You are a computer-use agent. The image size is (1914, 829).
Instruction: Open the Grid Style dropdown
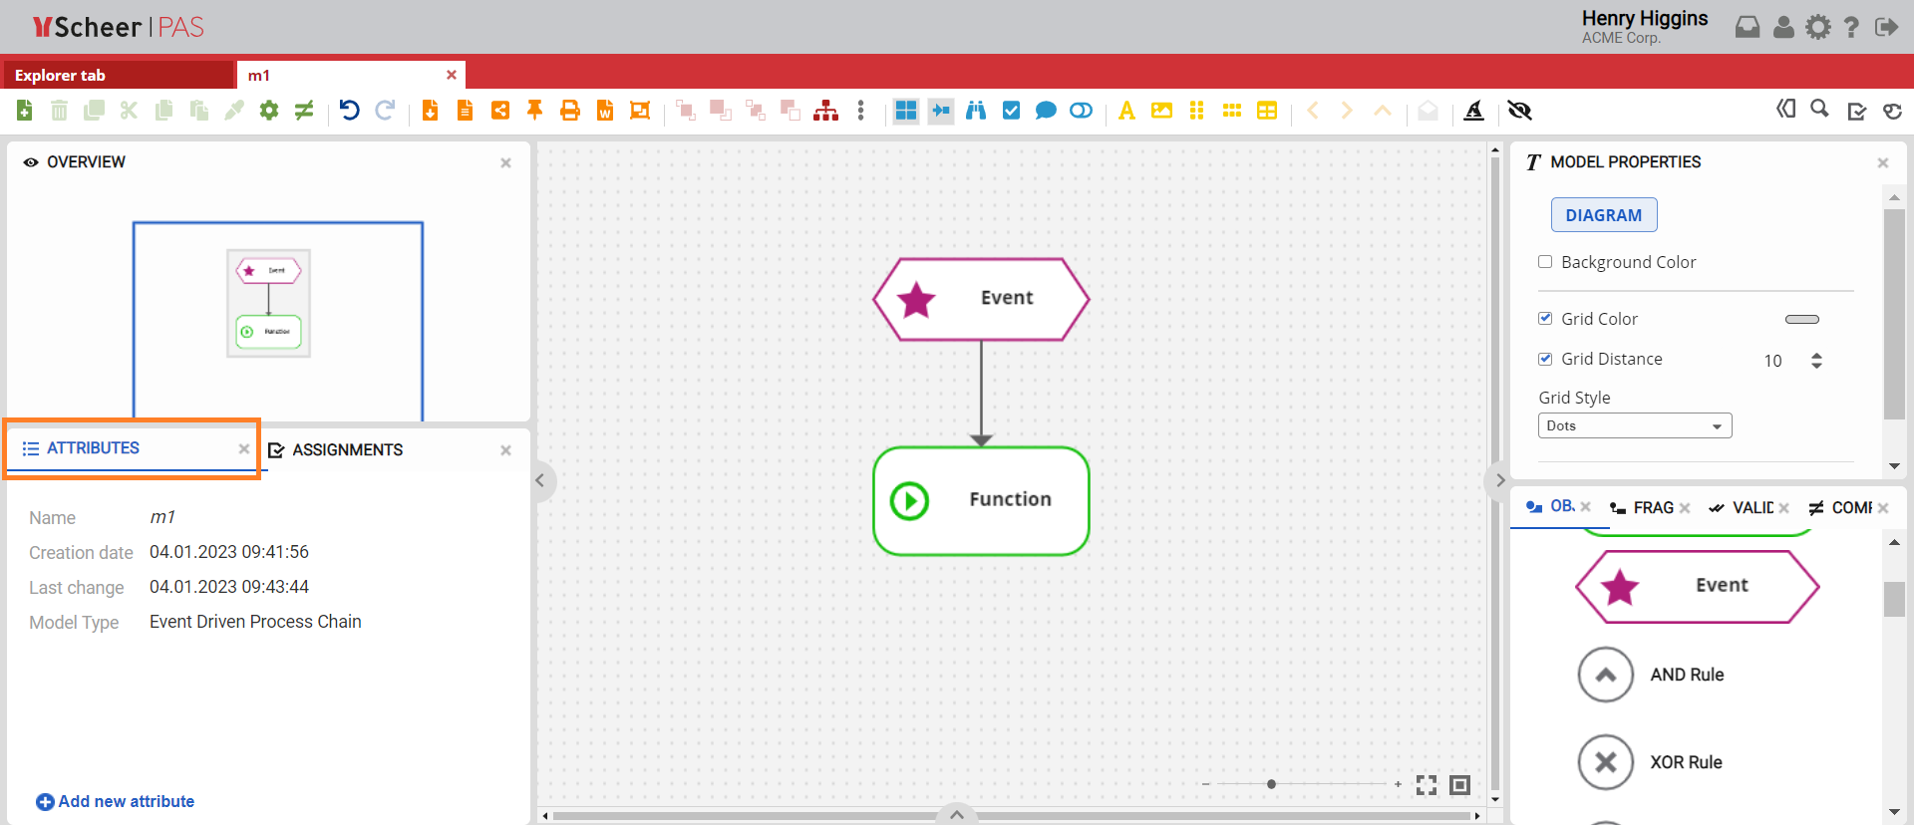click(x=1634, y=426)
